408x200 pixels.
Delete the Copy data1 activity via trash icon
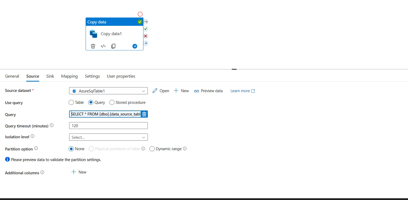pyautogui.click(x=93, y=46)
